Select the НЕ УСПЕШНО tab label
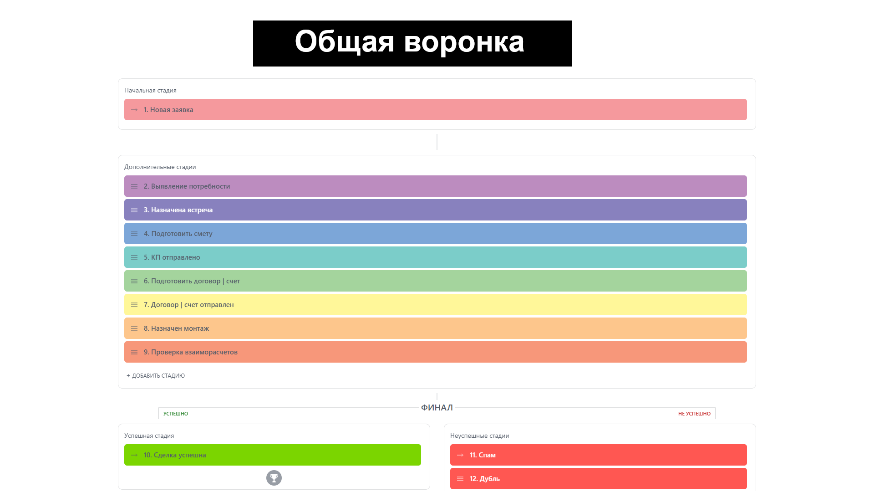874x492 pixels. click(694, 414)
